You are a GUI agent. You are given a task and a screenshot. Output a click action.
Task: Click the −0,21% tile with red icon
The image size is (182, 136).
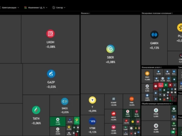coord(126,121)
